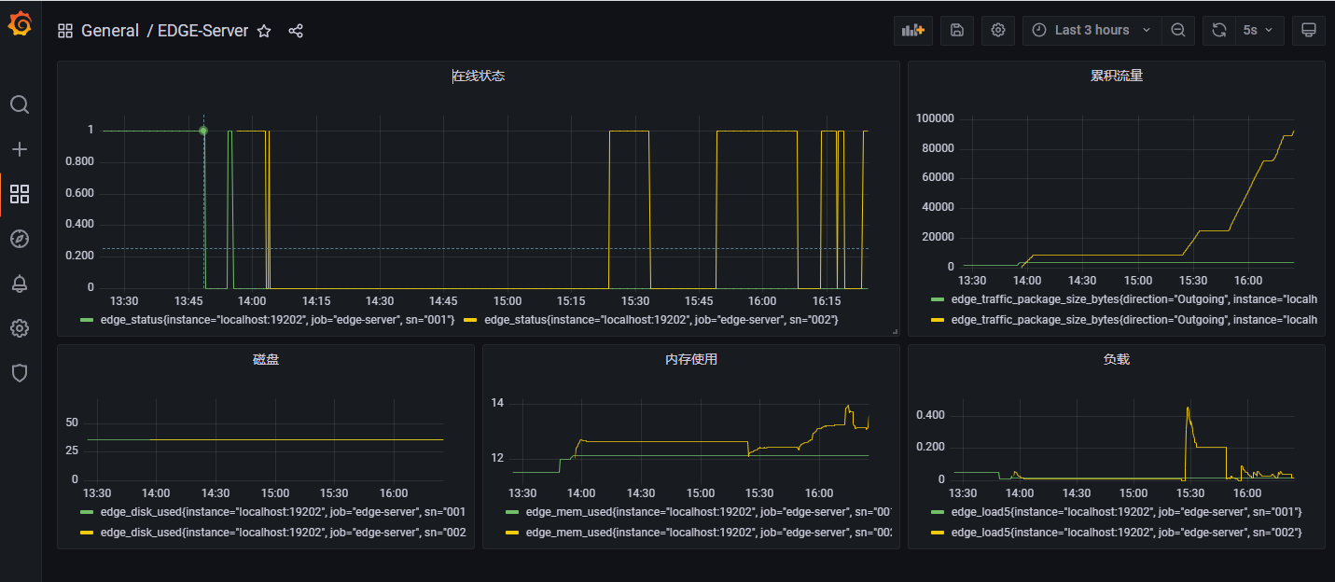The image size is (1335, 582).
Task: Toggle edge_status sn="001" series in legend
Action: point(277,320)
